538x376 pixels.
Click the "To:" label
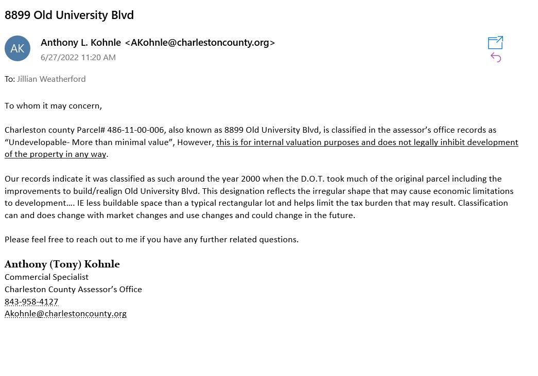(x=10, y=79)
